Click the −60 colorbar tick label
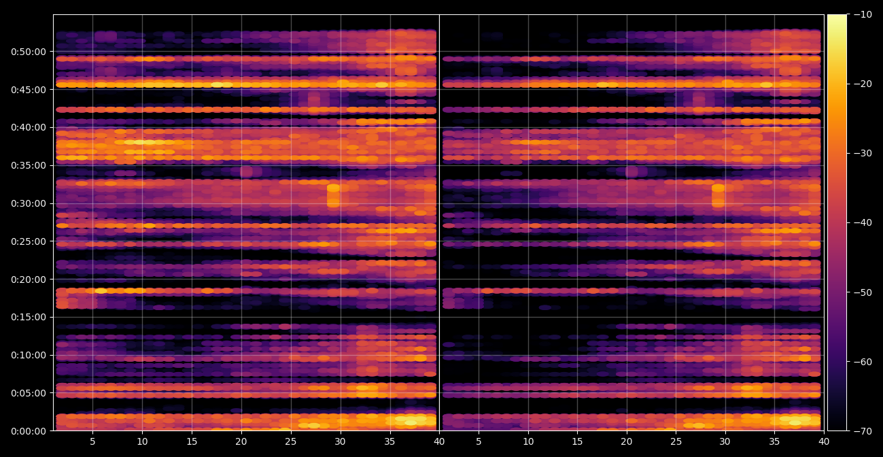The width and height of the screenshot is (883, 457). coord(863,362)
